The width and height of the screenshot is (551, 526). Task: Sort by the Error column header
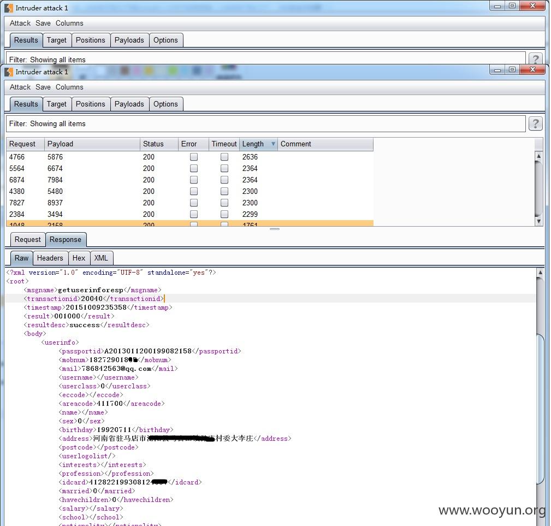[x=193, y=144]
